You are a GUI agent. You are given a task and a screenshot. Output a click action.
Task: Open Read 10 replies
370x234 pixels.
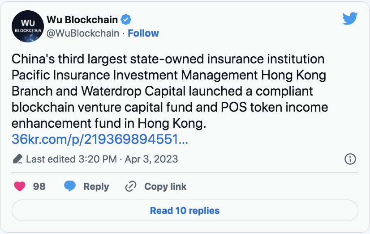pyautogui.click(x=185, y=210)
